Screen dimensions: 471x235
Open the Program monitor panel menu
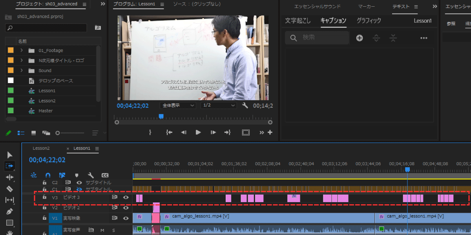coord(162,4)
